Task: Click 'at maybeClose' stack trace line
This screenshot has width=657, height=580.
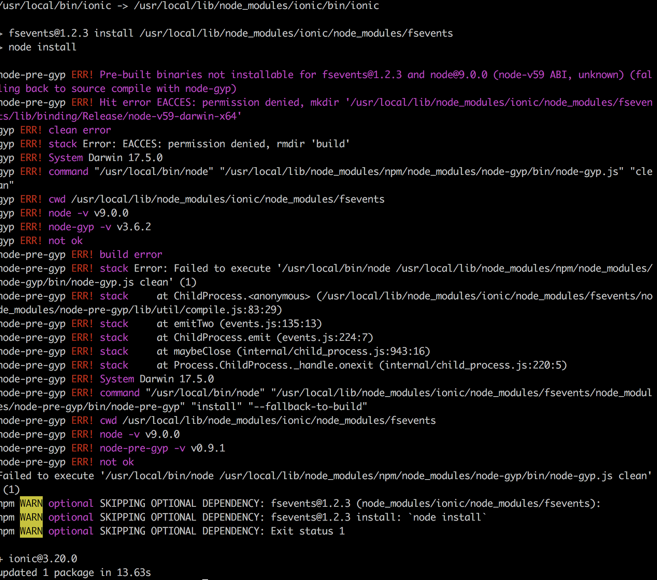Action: 293,351
